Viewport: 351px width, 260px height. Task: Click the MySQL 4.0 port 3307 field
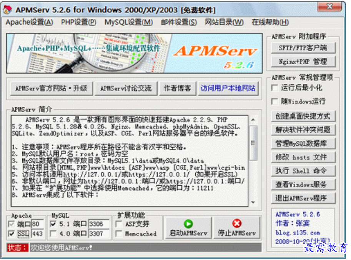point(99,233)
